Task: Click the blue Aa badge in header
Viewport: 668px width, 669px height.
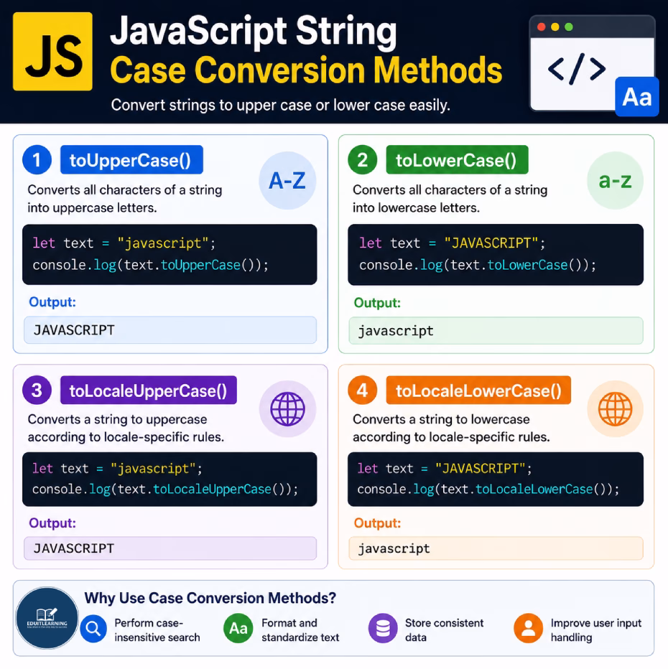Action: pos(637,97)
